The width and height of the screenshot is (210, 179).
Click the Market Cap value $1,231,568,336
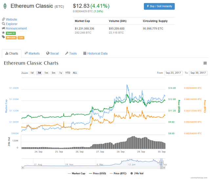click(x=85, y=29)
